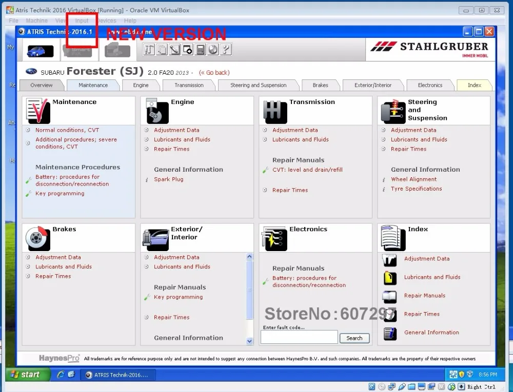
Task: Click Exterior/Interior panel scroll down arrow
Action: [x=249, y=341]
